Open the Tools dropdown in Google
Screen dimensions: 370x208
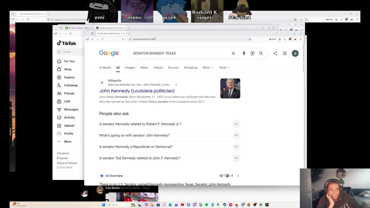pyautogui.click(x=224, y=68)
